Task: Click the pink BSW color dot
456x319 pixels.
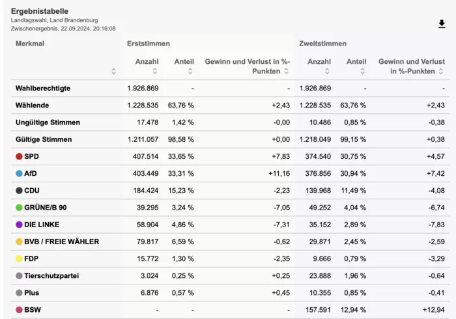Action: click(x=19, y=310)
